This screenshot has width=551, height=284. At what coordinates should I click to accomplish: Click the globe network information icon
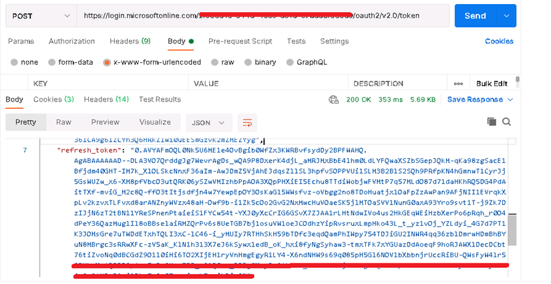pyautogui.click(x=334, y=100)
